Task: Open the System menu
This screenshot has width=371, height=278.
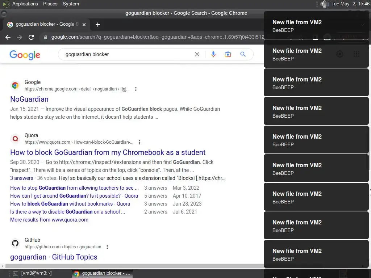Action: pyautogui.click(x=71, y=4)
